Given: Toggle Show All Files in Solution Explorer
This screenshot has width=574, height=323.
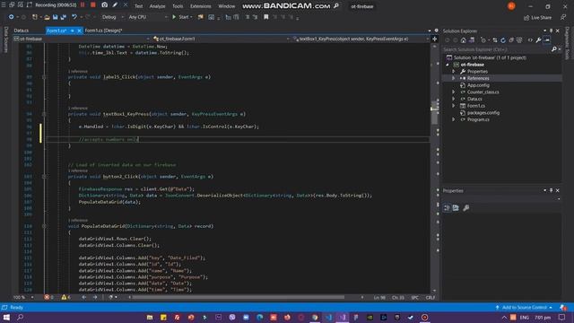Looking at the screenshot, I should pos(519,40).
